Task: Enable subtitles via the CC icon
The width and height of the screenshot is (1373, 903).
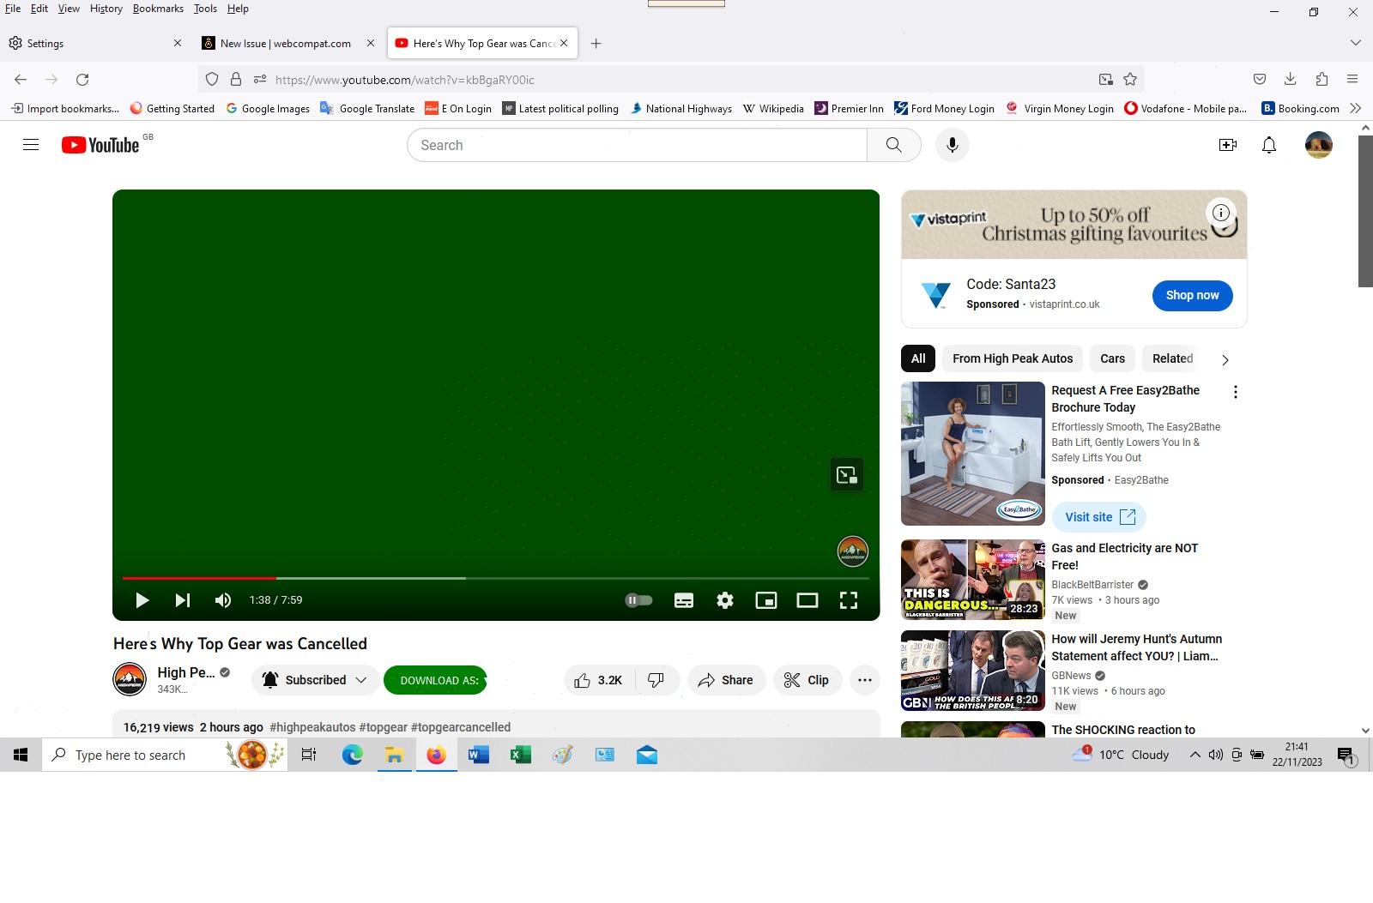Action: pyautogui.click(x=683, y=600)
